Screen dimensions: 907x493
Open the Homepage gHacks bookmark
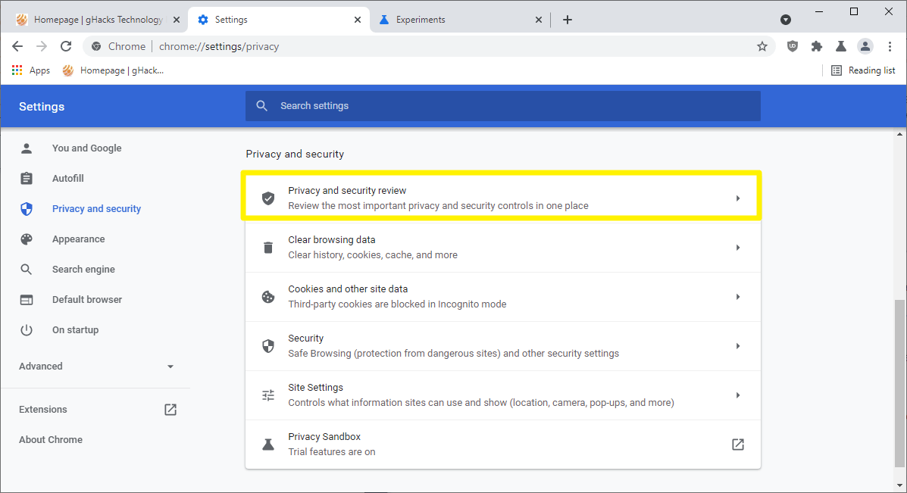[114, 70]
